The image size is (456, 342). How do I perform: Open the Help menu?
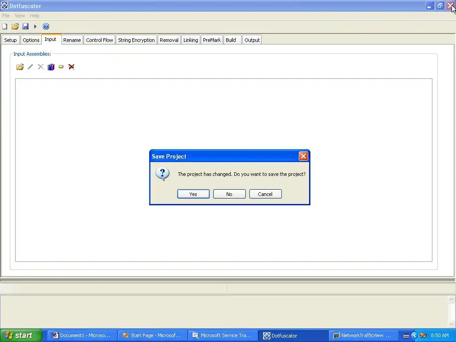pos(34,16)
